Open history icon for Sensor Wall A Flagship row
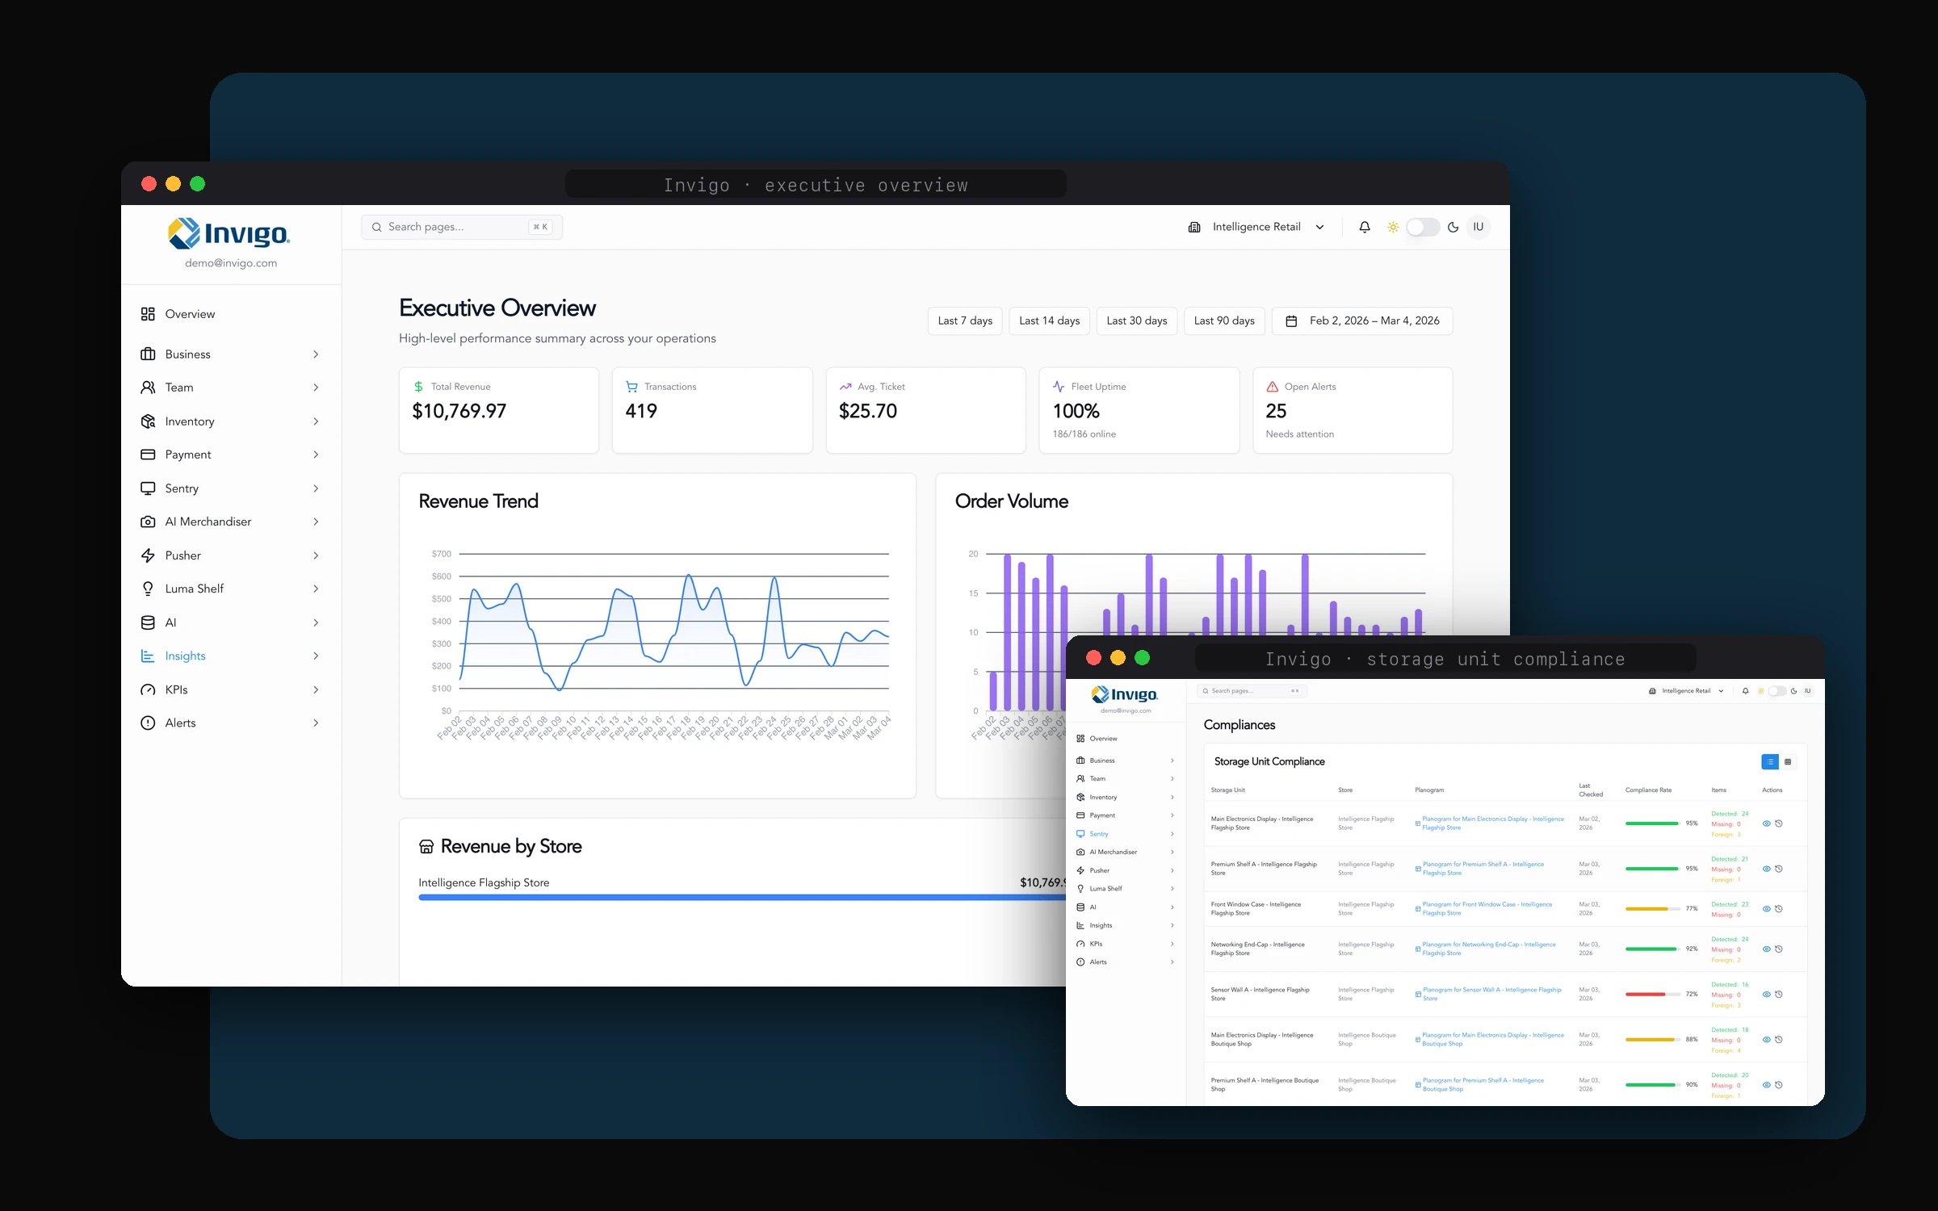 pyautogui.click(x=1779, y=995)
